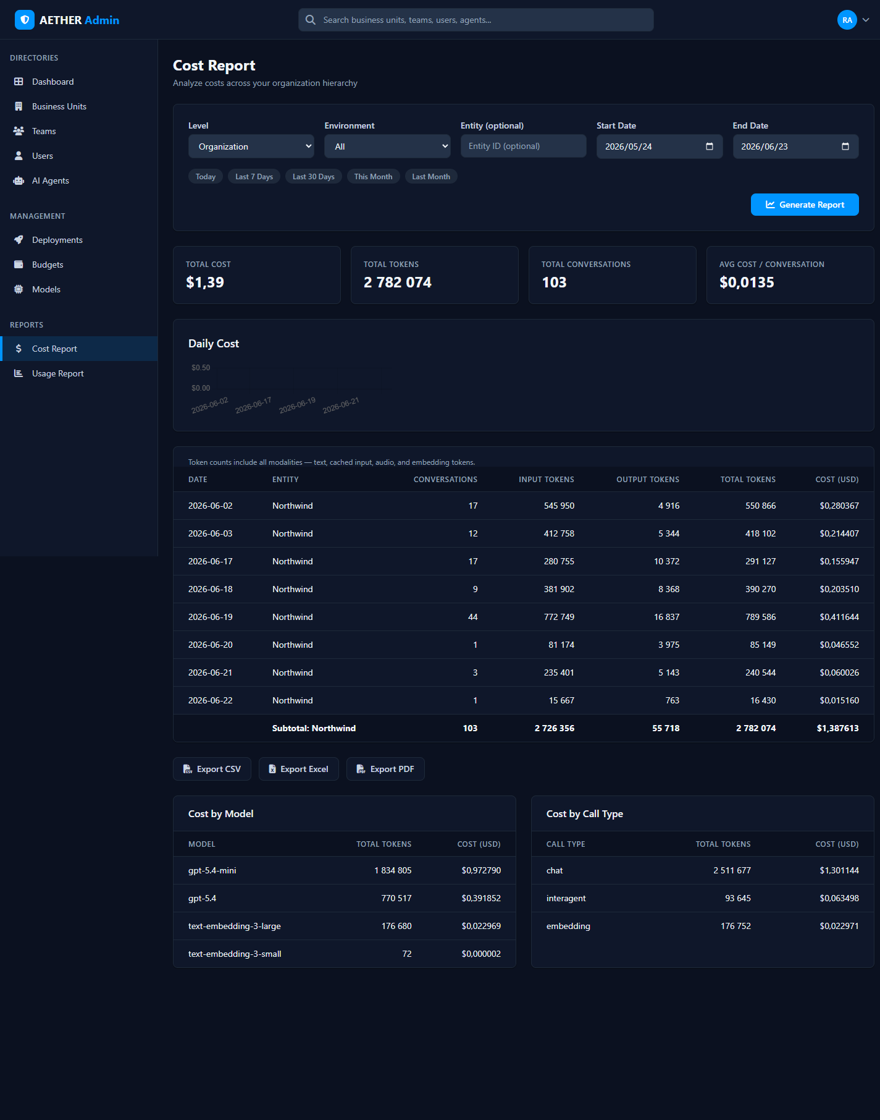
Task: Click cost value $0,411644
Action: click(x=839, y=617)
